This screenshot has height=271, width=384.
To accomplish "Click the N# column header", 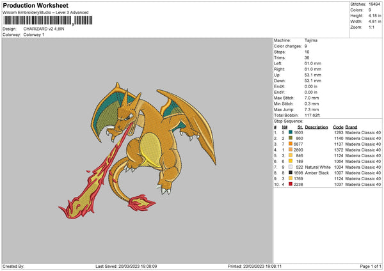I will (285, 127).
